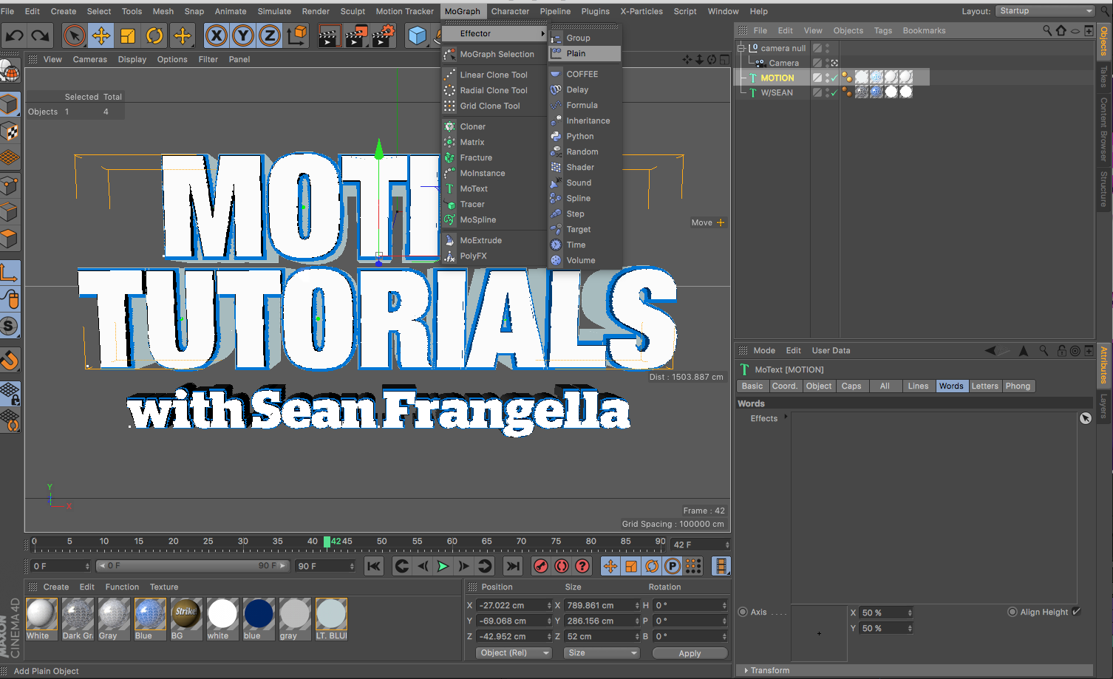Click the padlock icon in Attributes header
This screenshot has width=1113, height=679.
click(x=1061, y=351)
